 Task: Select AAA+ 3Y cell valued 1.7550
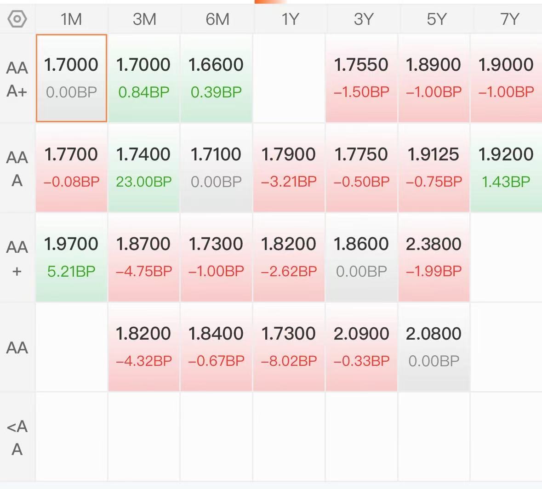[x=361, y=78]
